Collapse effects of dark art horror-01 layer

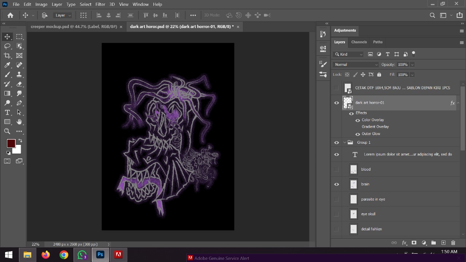click(x=458, y=103)
